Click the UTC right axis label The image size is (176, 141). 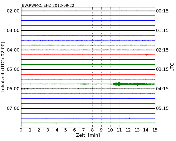pyautogui.click(x=172, y=67)
